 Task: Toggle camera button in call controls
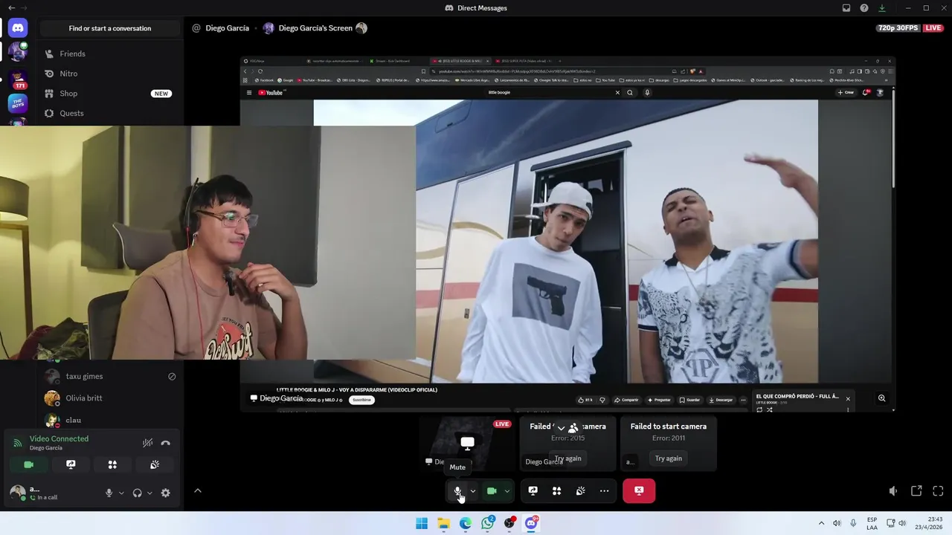492,491
